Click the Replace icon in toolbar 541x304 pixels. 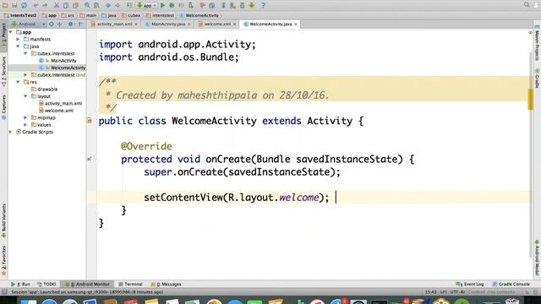click(x=96, y=5)
